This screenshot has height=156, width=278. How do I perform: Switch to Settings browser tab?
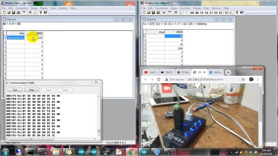(x=215, y=72)
